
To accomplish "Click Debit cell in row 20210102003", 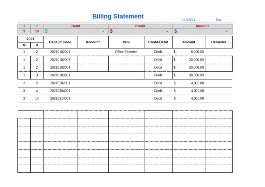I will pyautogui.click(x=158, y=60).
